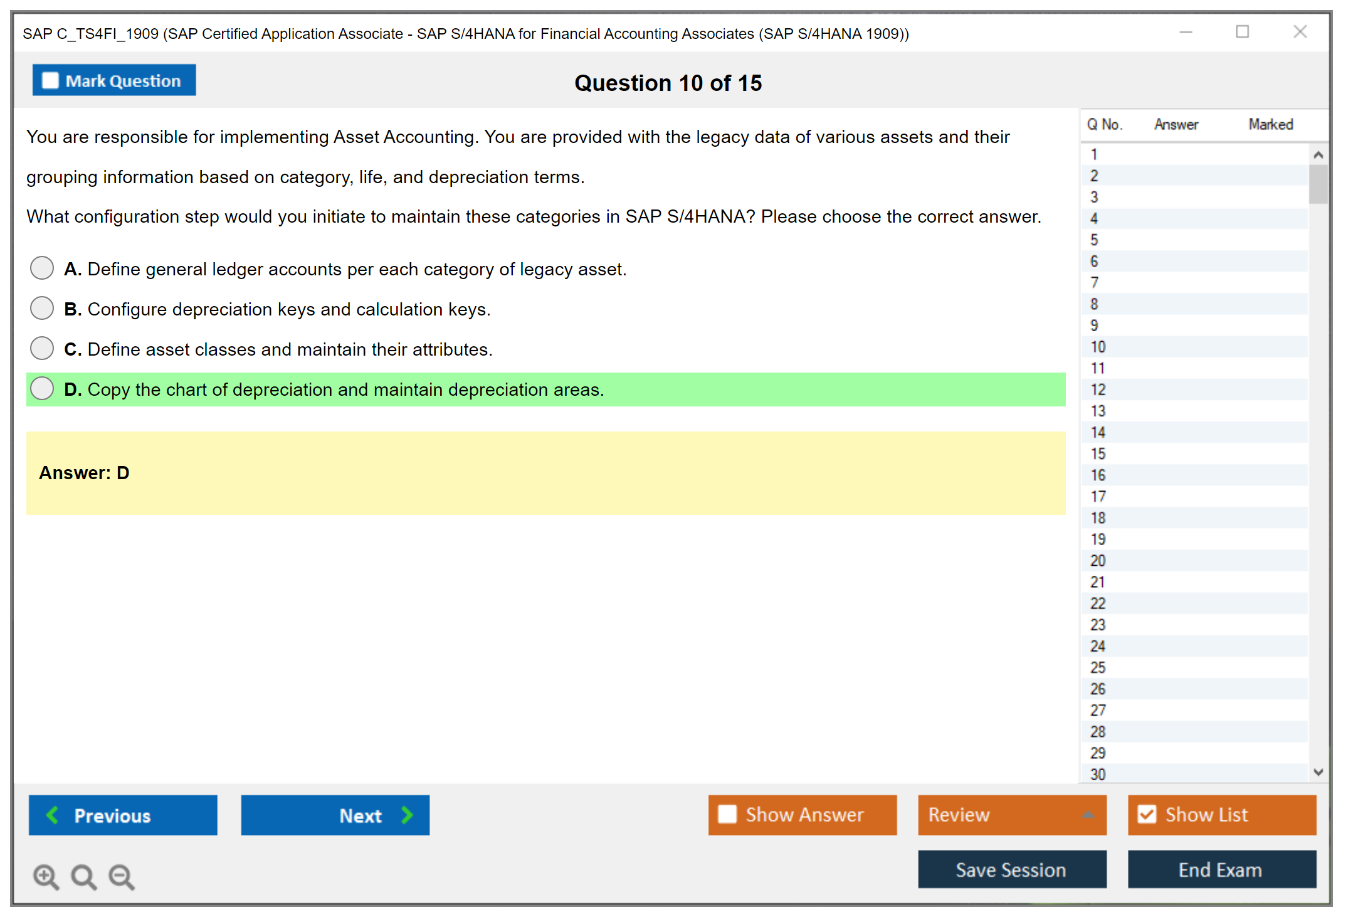
Task: Uncheck the Show List checkbox
Action: point(1147,814)
